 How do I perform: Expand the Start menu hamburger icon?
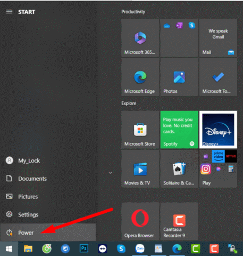tap(9, 12)
